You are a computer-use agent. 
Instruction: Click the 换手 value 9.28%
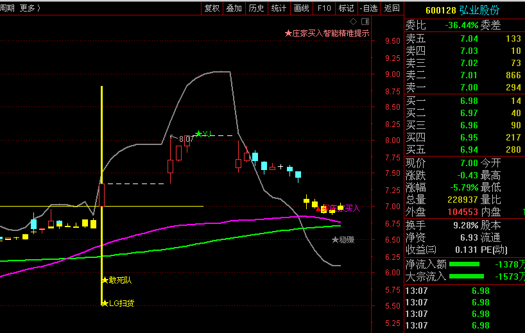point(466,226)
